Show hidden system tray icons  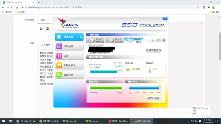[x=189, y=121]
